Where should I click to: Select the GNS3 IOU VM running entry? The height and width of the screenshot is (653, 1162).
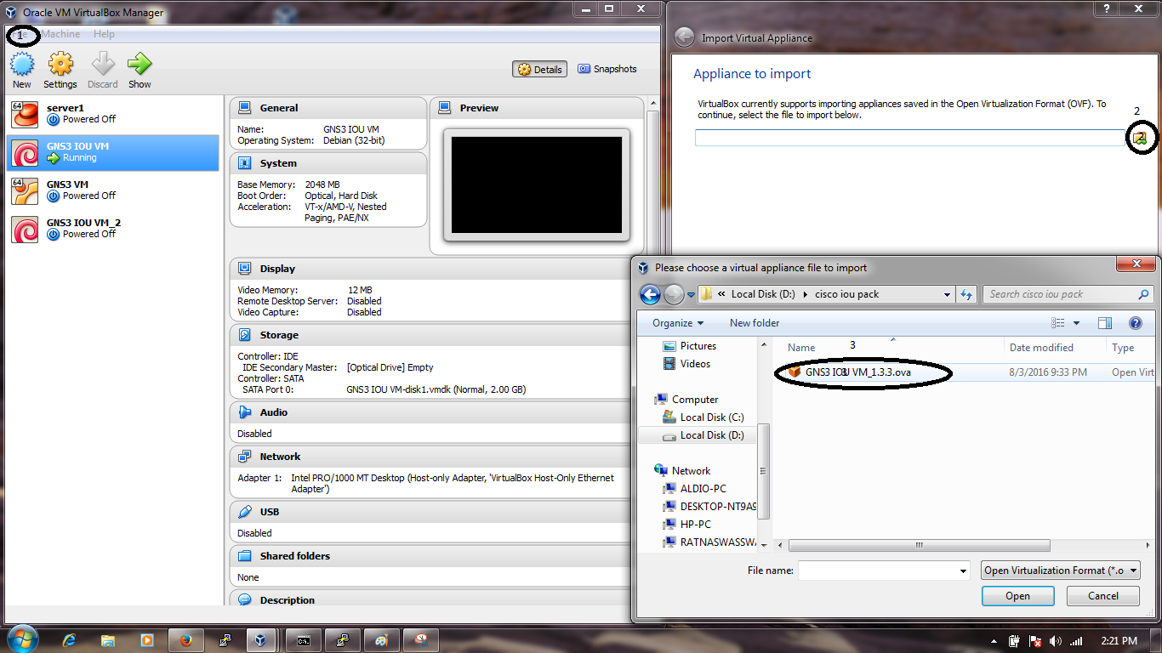112,152
